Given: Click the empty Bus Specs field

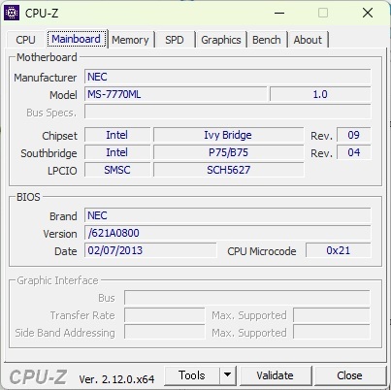Looking at the screenshot, I should pyautogui.click(x=228, y=112).
